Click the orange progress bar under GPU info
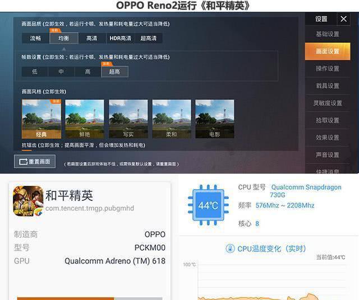Screen dimensions: 359x300 [66, 299]
